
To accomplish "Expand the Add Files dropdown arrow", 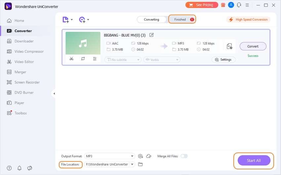I will pos(72,20).
